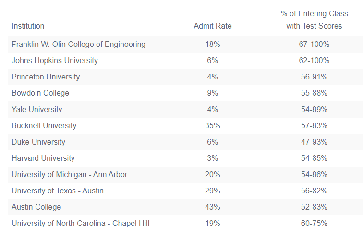The height and width of the screenshot is (236, 363).
Task: Click the Austin College entry
Action: 36,207
